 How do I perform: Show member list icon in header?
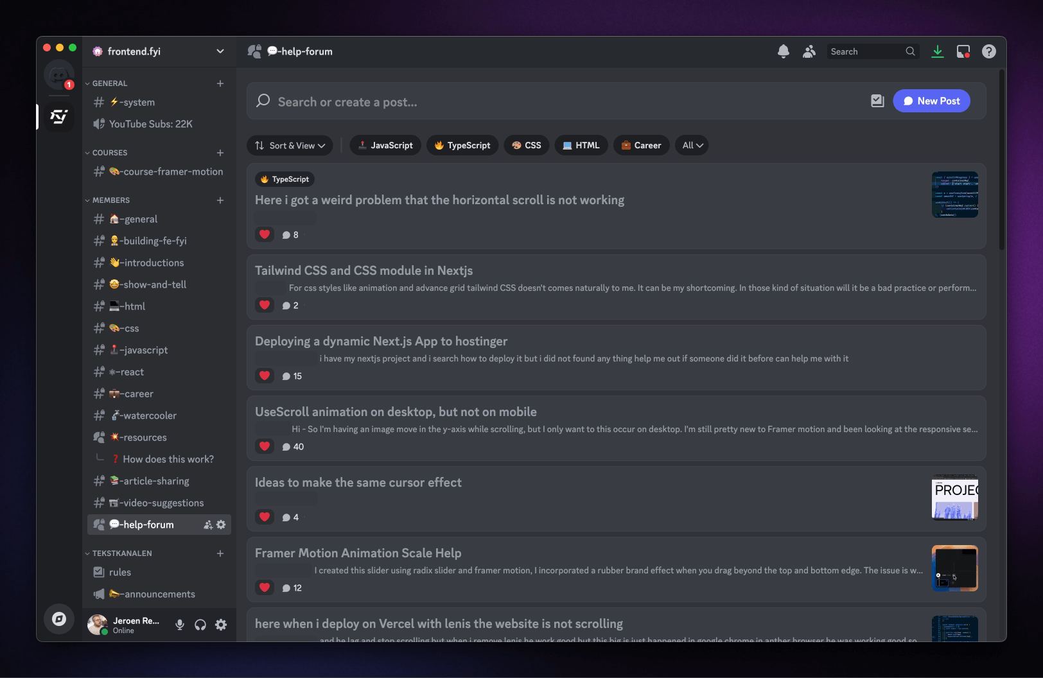click(x=809, y=51)
